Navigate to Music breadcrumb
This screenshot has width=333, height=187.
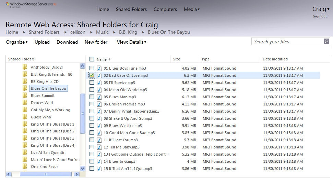(x=102, y=32)
